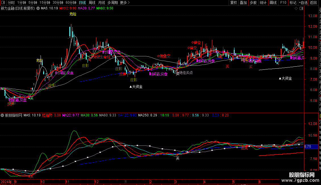This screenshot has height=185, width=321.
Task: Click the 2024年 label on the time axis
Action: (x=6, y=182)
